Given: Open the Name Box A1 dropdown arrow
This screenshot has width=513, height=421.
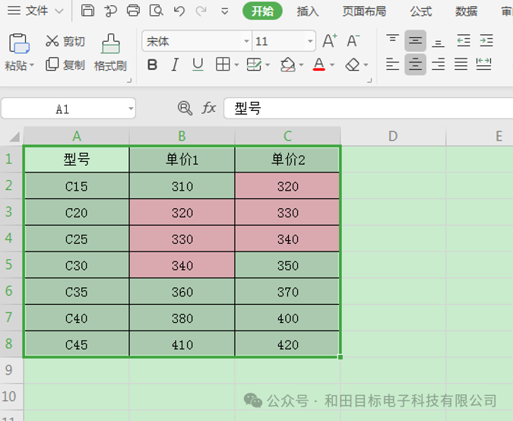Looking at the screenshot, I should [x=131, y=108].
